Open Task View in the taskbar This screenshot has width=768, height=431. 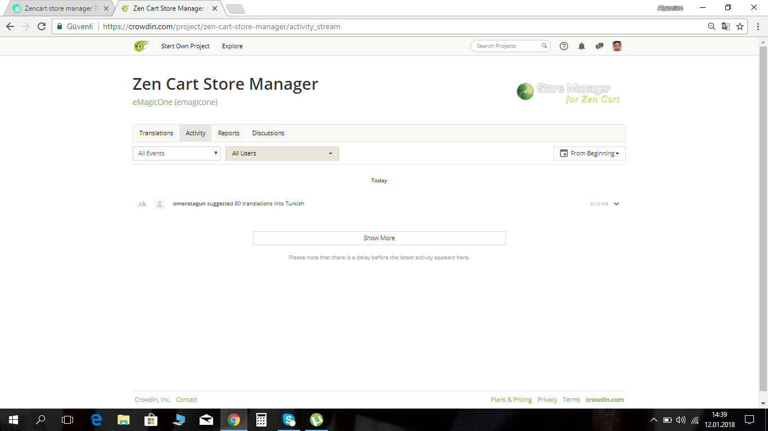67,420
